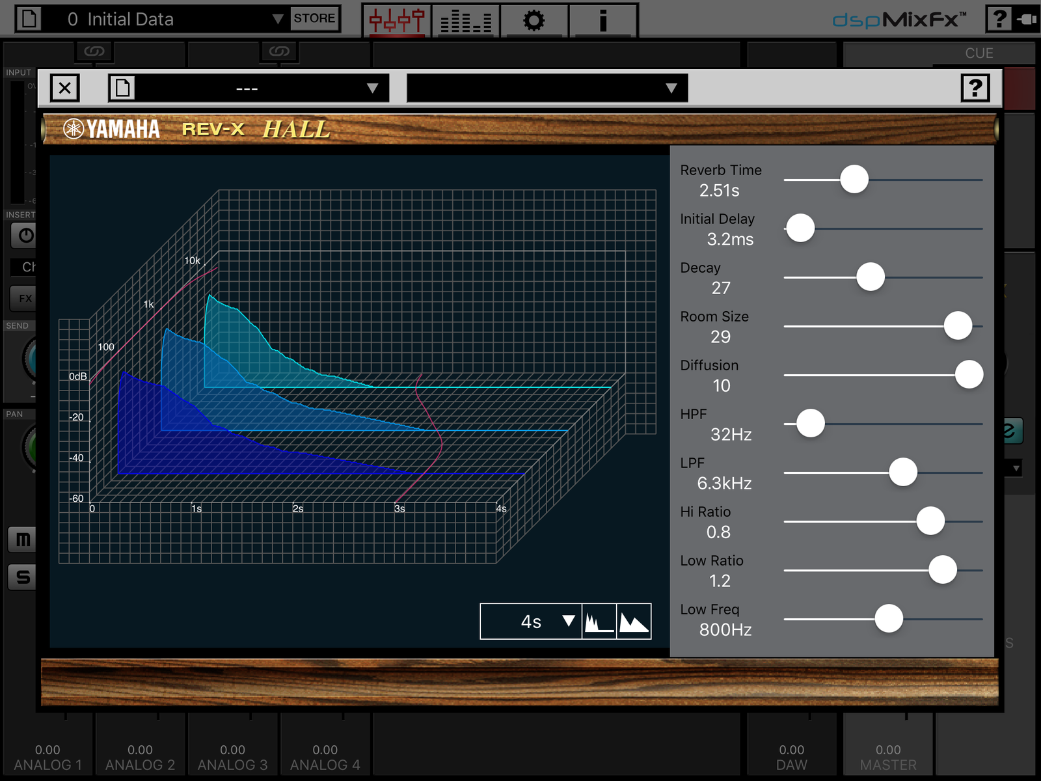
Task: Adjust the Initial Delay slider
Action: [800, 228]
